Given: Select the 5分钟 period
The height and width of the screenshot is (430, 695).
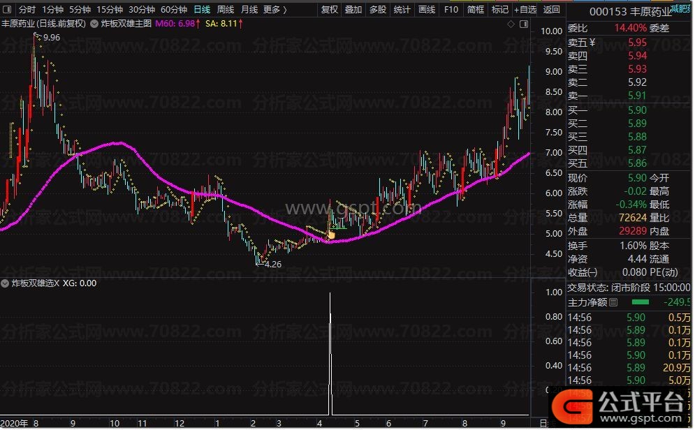Looking at the screenshot, I should (80, 9).
